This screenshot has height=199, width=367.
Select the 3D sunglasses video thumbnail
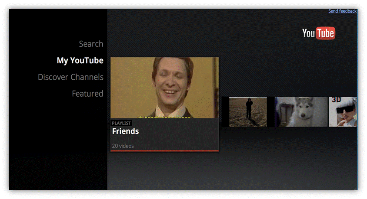coord(343,112)
